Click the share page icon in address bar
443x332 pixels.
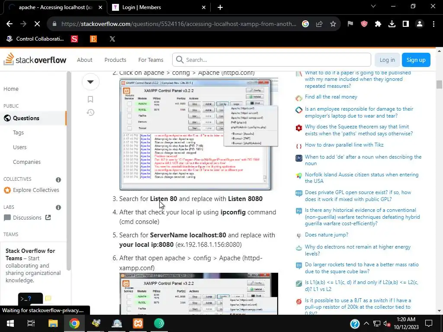(319, 24)
